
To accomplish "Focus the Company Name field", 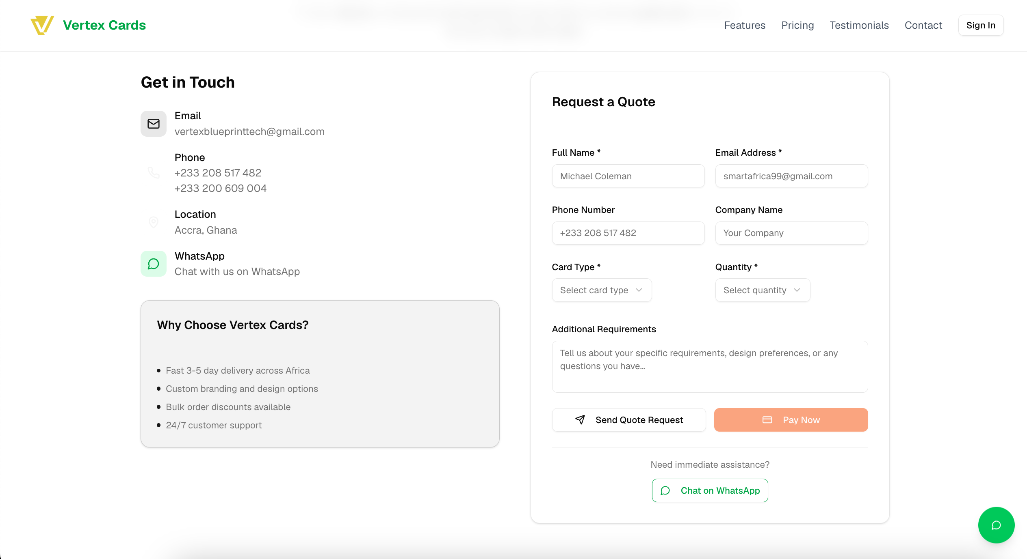I will 791,233.
